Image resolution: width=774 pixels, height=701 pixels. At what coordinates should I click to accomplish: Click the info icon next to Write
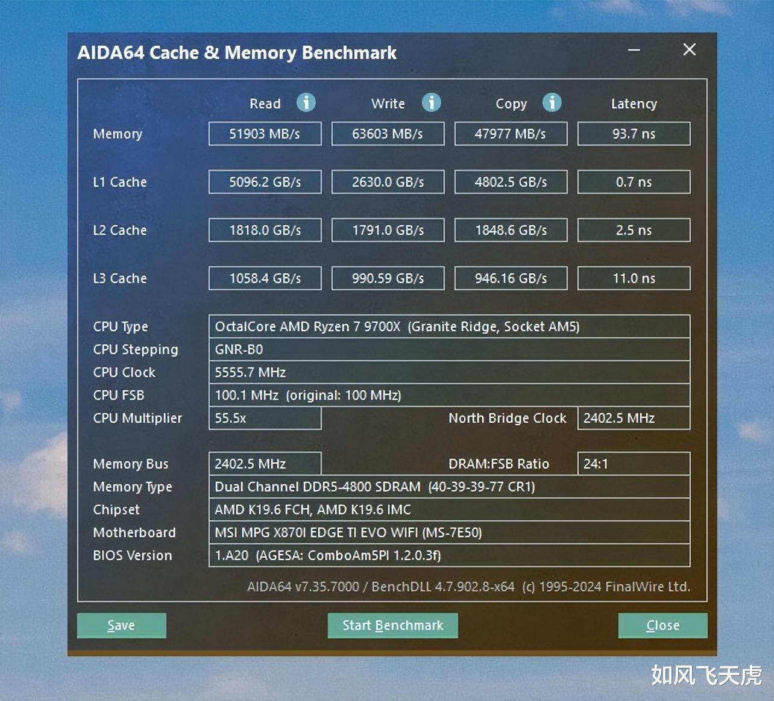point(431,102)
